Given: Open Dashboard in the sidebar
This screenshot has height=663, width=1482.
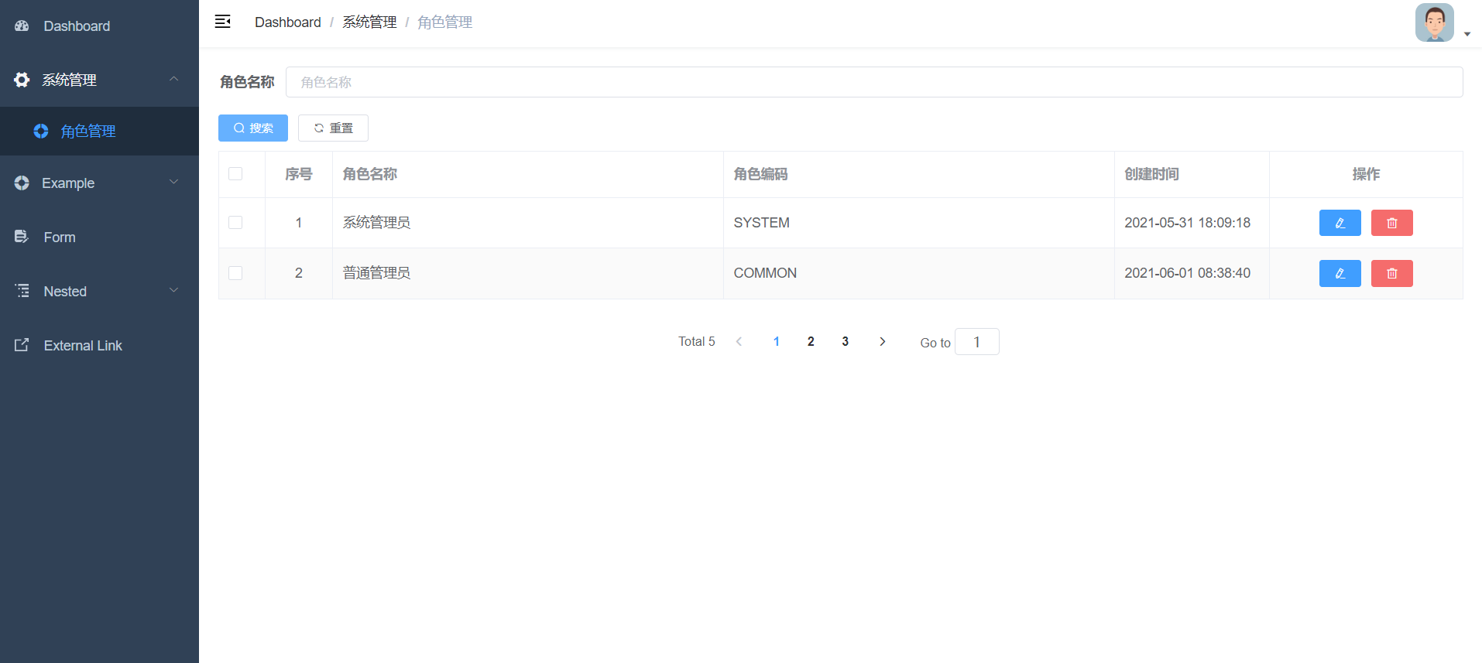Looking at the screenshot, I should [99, 26].
